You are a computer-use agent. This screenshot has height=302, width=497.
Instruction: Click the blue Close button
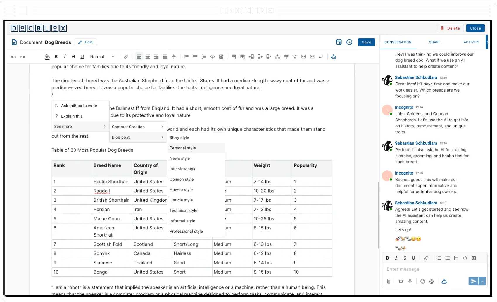(x=475, y=28)
